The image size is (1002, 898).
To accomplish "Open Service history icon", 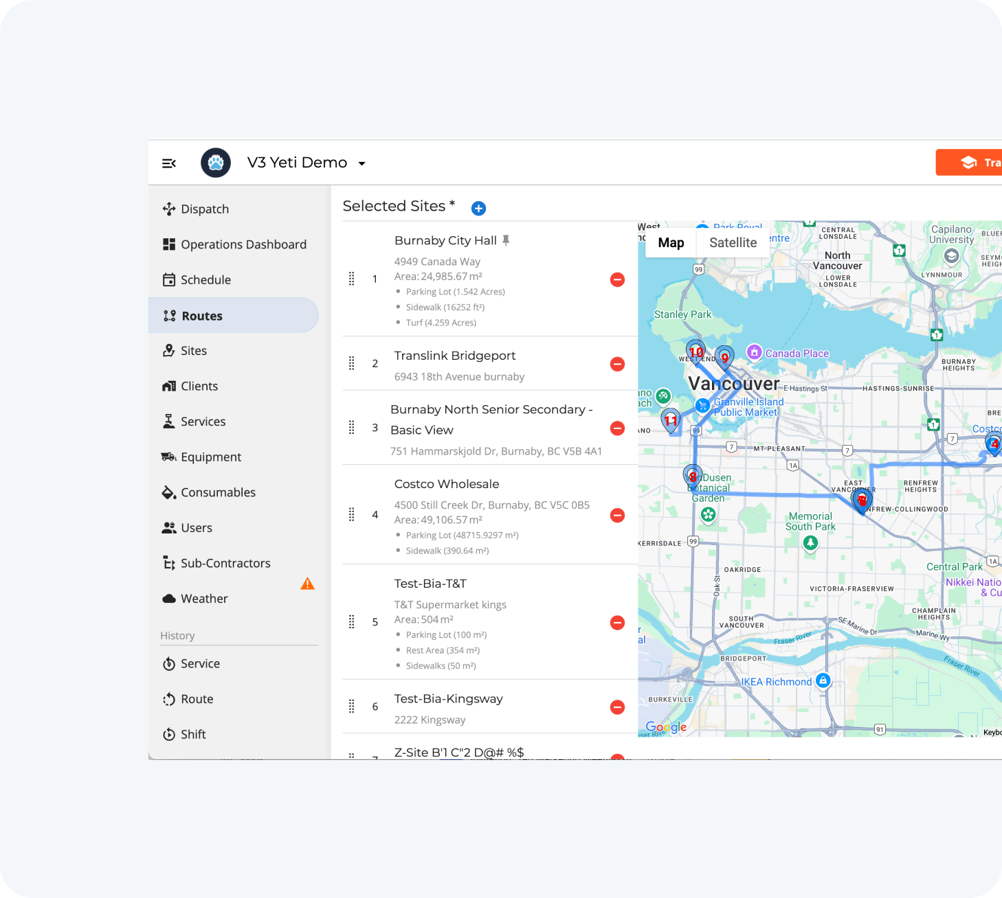I will click(x=169, y=664).
